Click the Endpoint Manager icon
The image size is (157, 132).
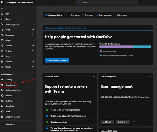[2, 90]
